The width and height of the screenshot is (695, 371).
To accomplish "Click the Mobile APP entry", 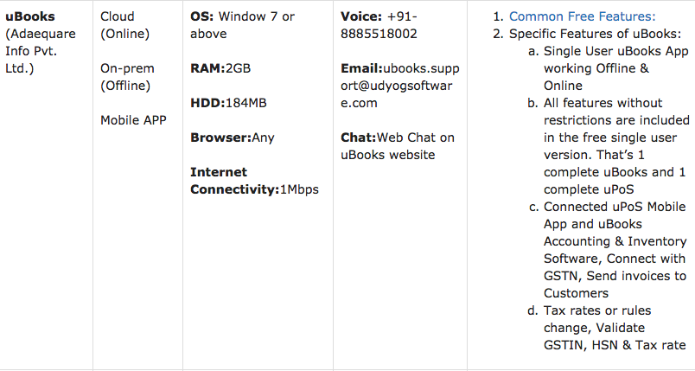I will point(133,120).
